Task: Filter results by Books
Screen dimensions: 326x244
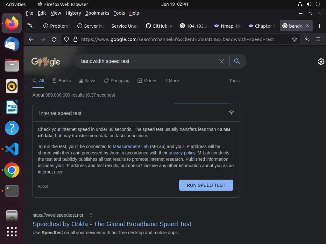Action: [61, 81]
